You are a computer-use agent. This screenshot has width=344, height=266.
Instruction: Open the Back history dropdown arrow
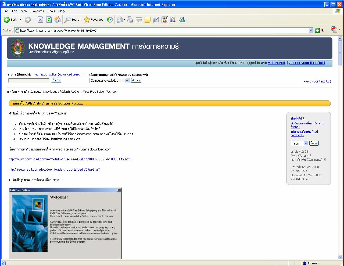20,20
